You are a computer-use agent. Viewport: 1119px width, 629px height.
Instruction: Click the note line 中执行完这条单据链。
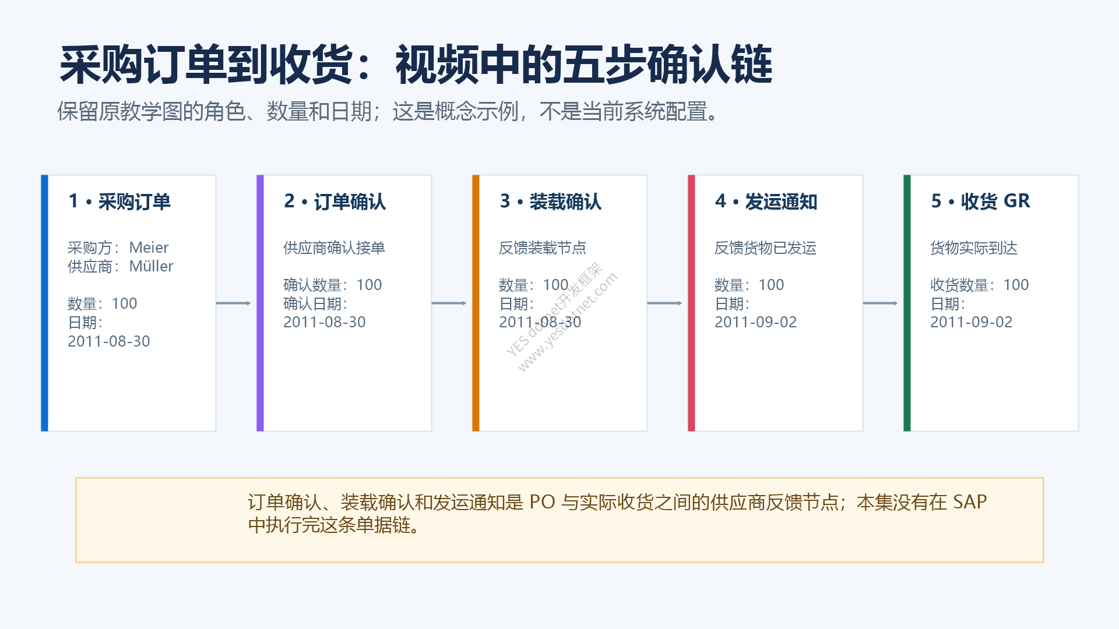[x=335, y=525]
